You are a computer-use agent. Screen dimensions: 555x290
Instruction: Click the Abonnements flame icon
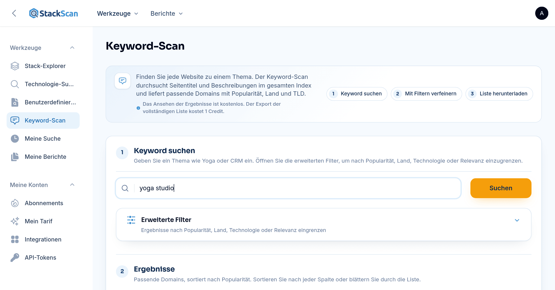(x=15, y=203)
